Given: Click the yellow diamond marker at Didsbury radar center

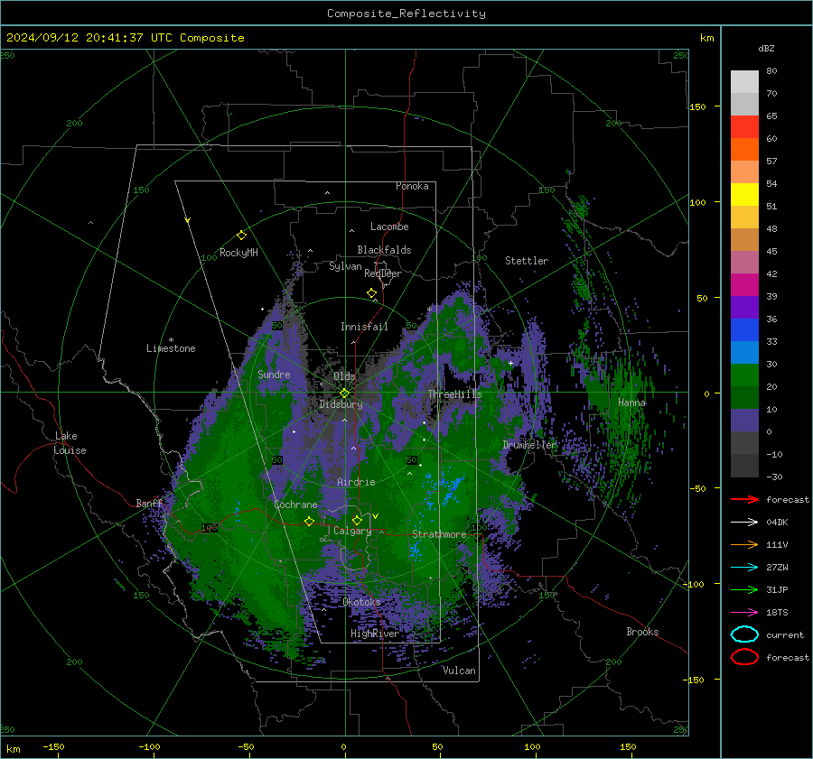Looking at the screenshot, I should coord(344,393).
